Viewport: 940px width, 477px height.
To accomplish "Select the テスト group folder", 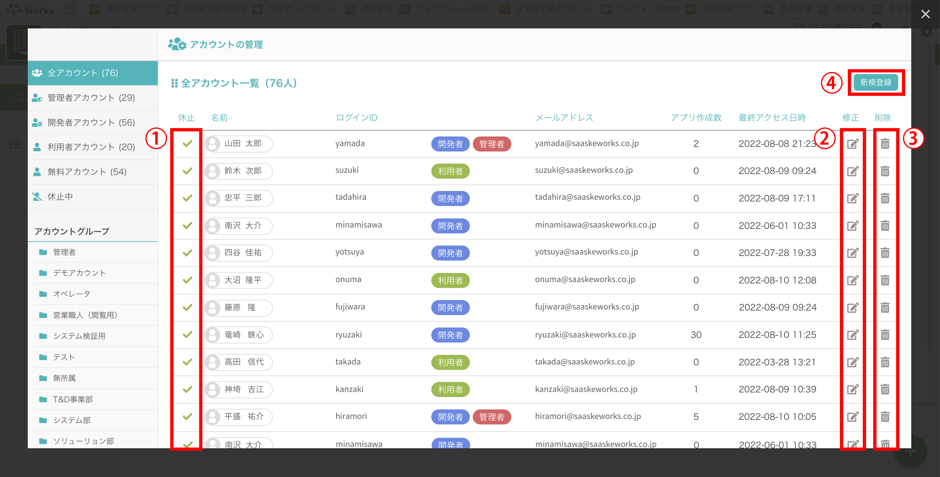I will tap(96, 357).
